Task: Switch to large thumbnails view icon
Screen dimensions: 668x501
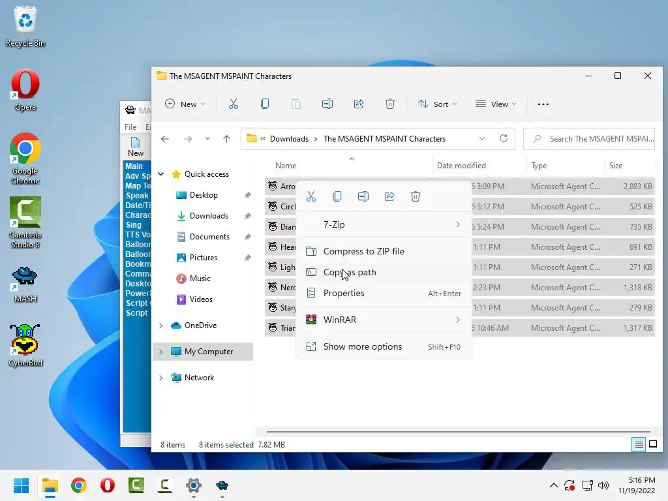Action: tap(652, 445)
